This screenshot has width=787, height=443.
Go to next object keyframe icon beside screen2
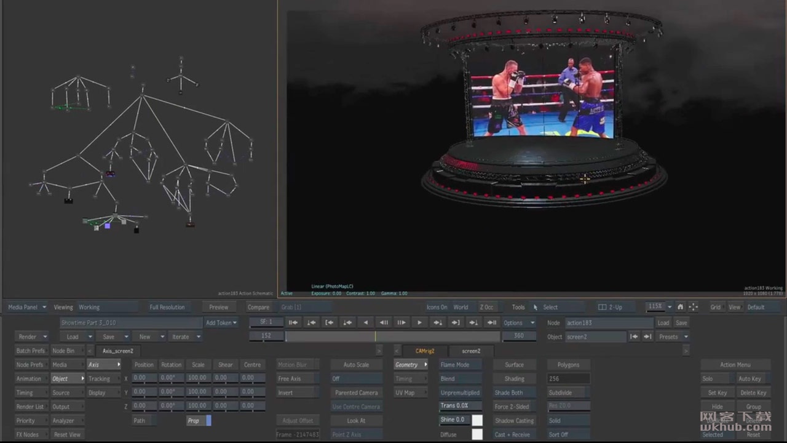(647, 337)
